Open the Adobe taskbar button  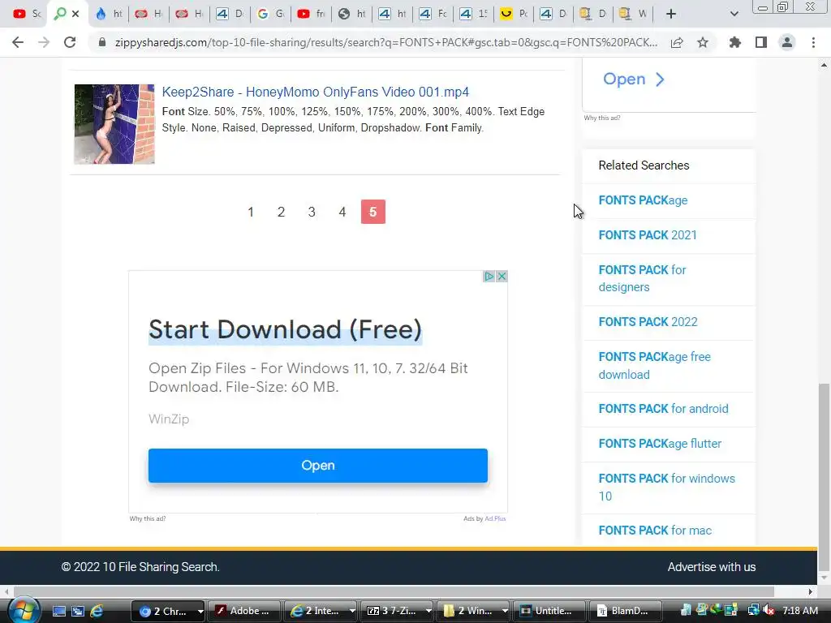tap(245, 611)
